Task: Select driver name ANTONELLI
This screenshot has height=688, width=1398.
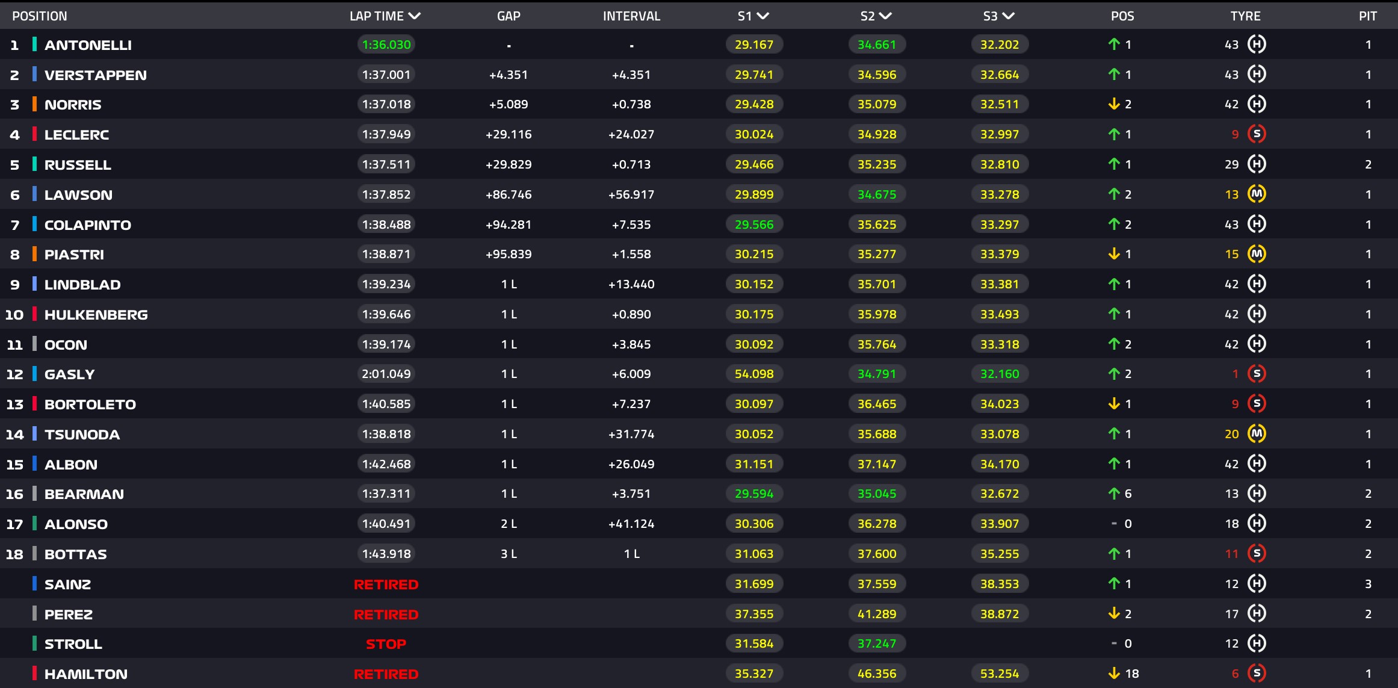Action: 88,45
